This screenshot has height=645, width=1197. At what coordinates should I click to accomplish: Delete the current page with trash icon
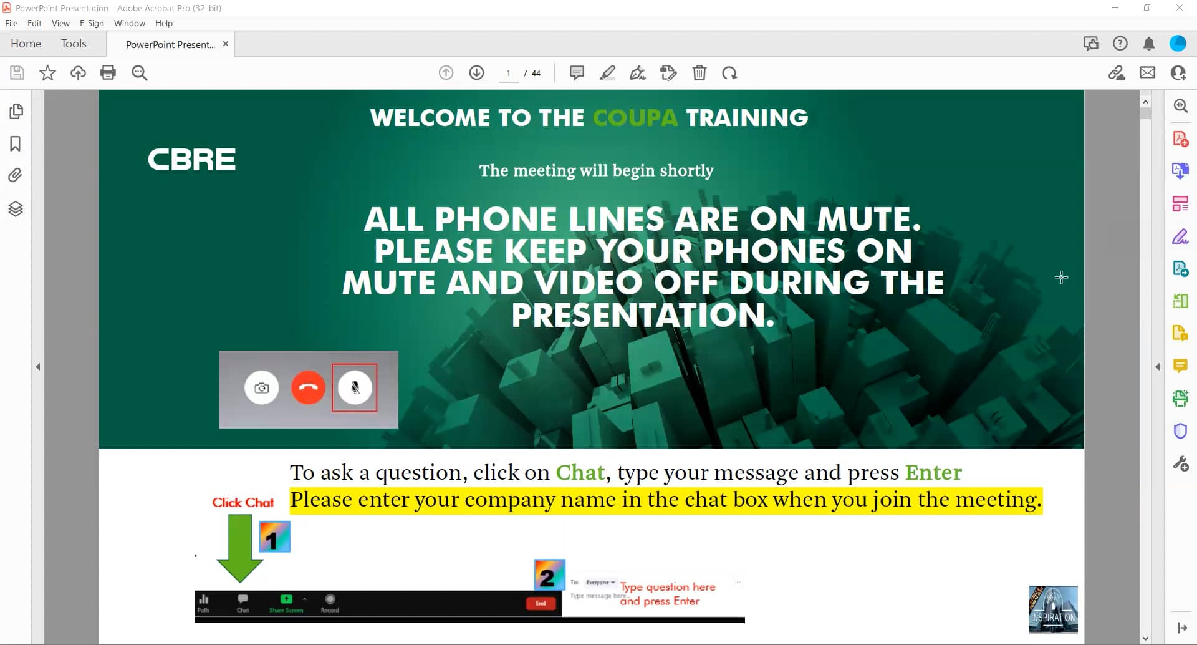click(x=699, y=73)
